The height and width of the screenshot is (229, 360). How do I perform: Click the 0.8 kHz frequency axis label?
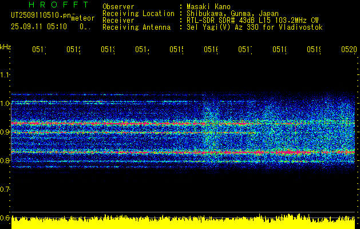(5, 160)
